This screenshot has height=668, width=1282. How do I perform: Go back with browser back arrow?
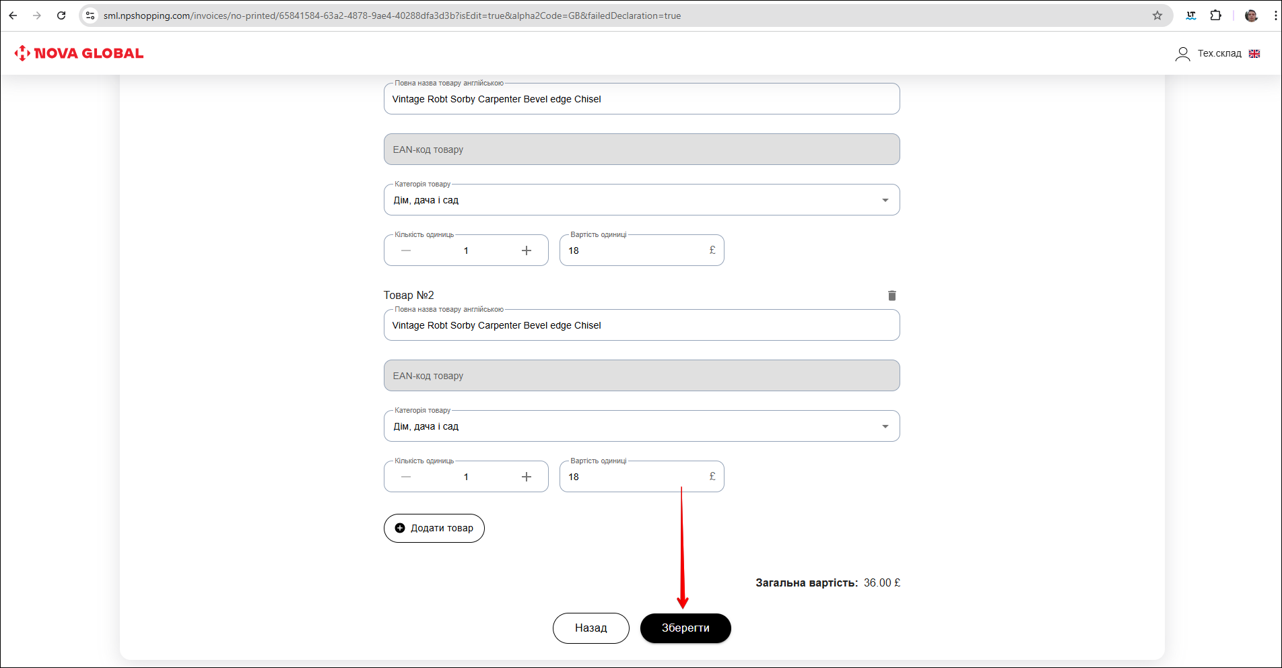pyautogui.click(x=13, y=15)
